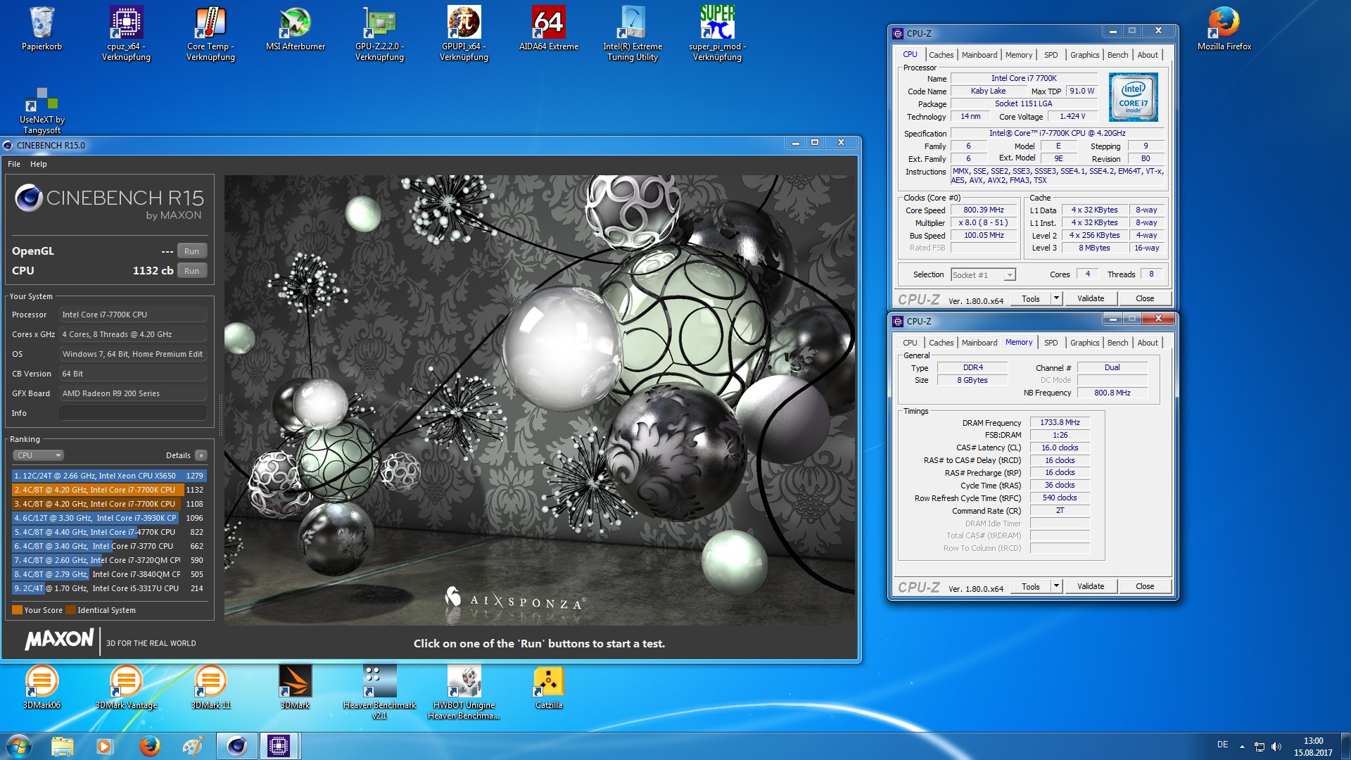Click Tools button in bottom CPU-Z

coord(1031,586)
